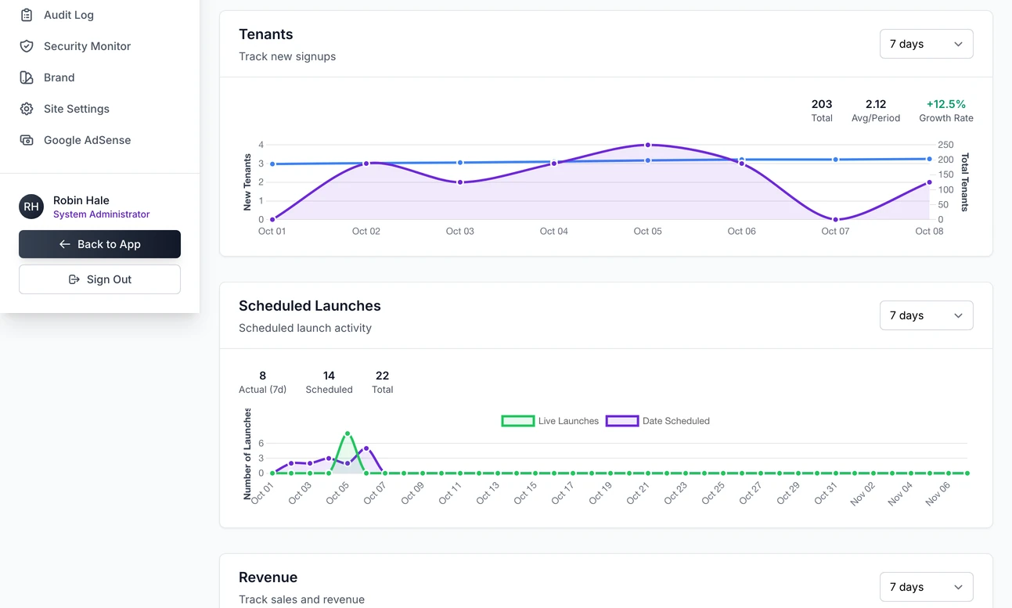Click the Back to App button

99,244
